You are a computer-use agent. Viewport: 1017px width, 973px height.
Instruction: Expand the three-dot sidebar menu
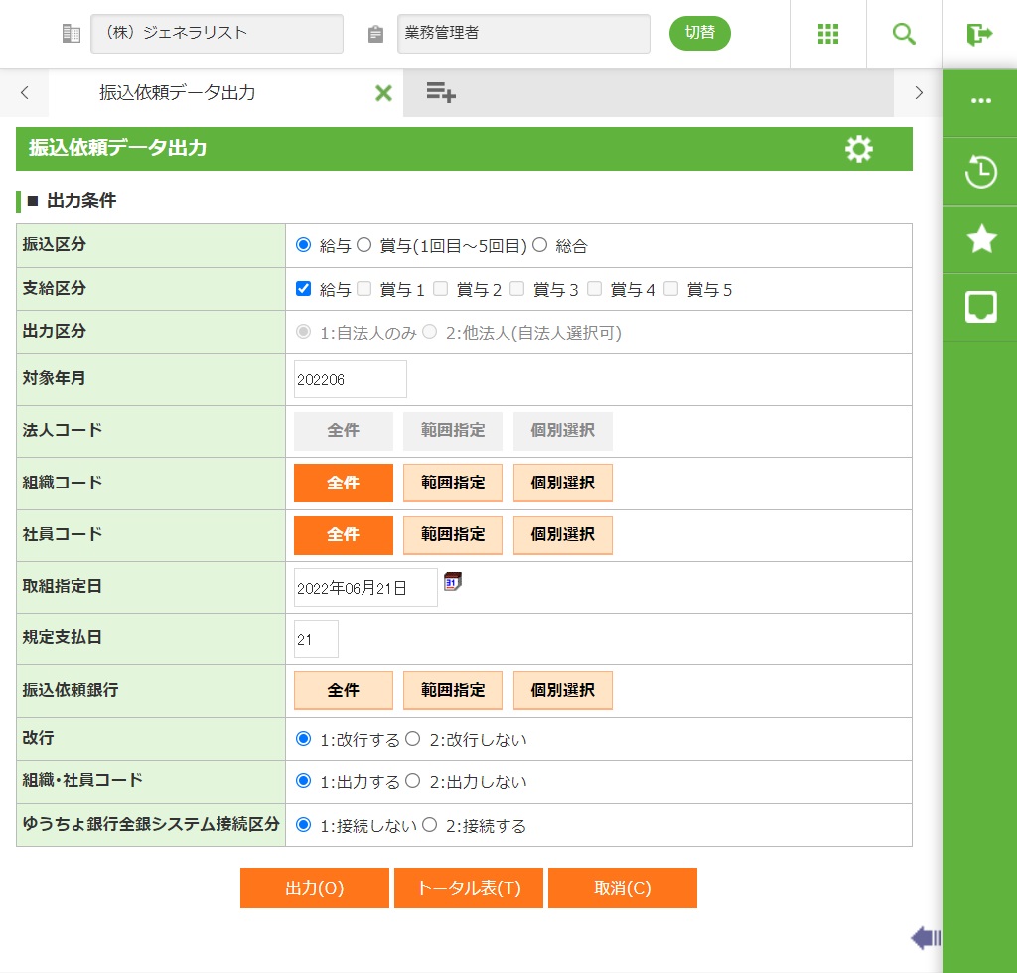point(980,102)
